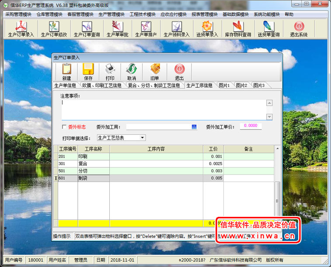
Task: Click the 委外加工单价 input field
Action: [x=250, y=126]
